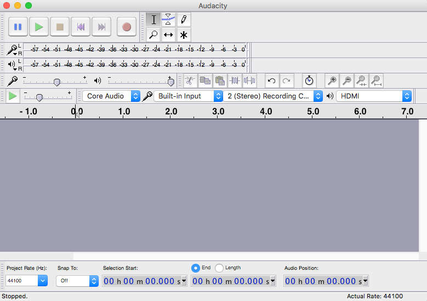This screenshot has height=301, width=427.
Task: Click the Zoom Out magnifier icon
Action: (346, 81)
